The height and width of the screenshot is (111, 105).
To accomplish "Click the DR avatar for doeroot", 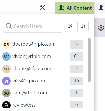I will click(6, 44).
